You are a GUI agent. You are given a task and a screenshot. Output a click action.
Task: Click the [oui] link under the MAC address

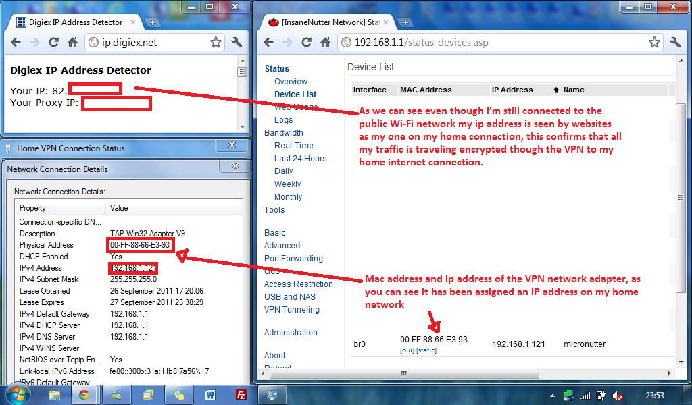(x=407, y=350)
